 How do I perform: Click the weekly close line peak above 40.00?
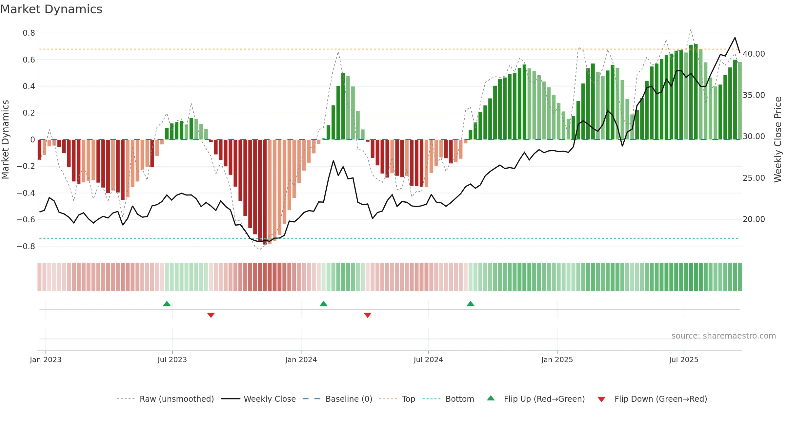(x=735, y=38)
